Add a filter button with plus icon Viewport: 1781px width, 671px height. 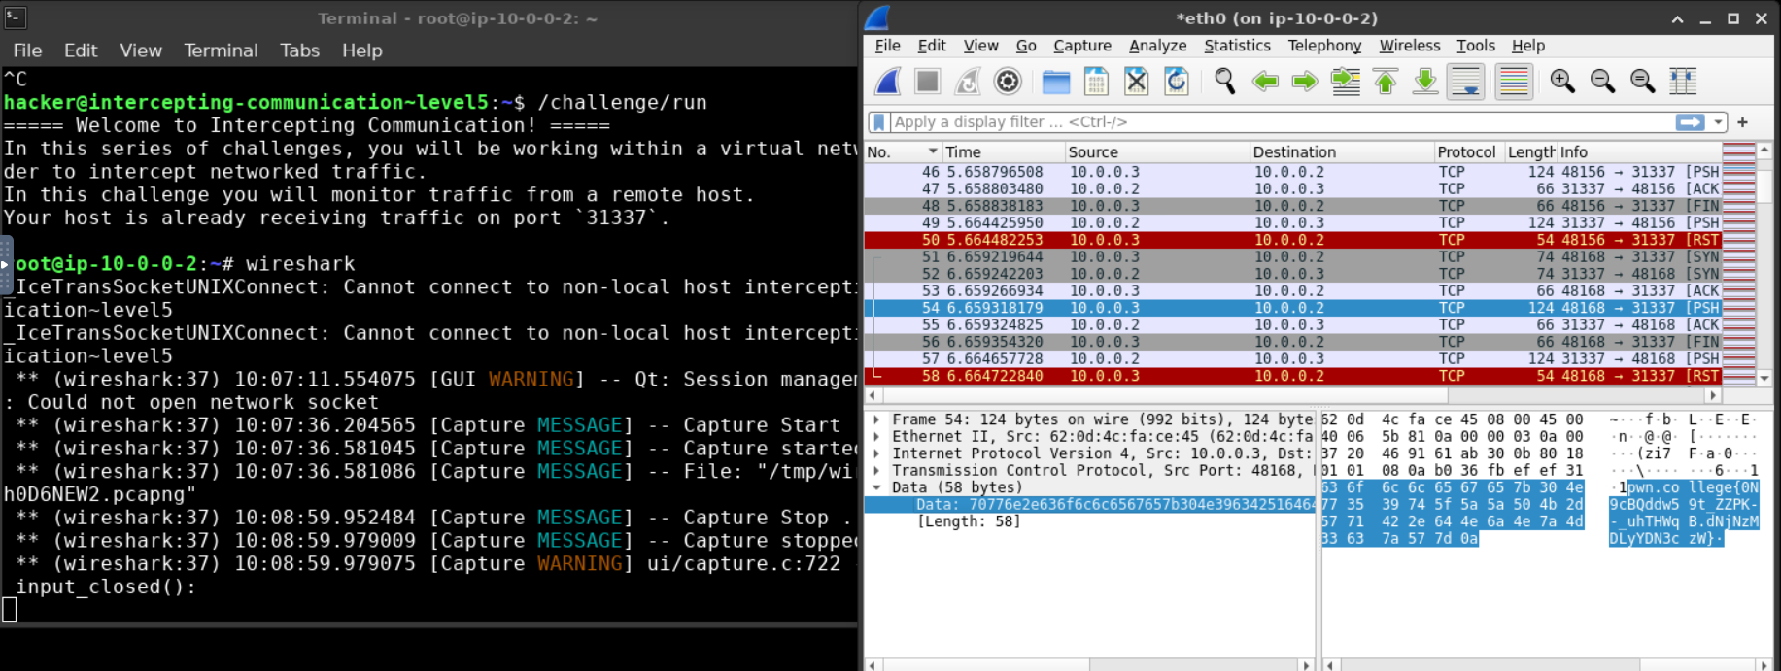coord(1742,122)
